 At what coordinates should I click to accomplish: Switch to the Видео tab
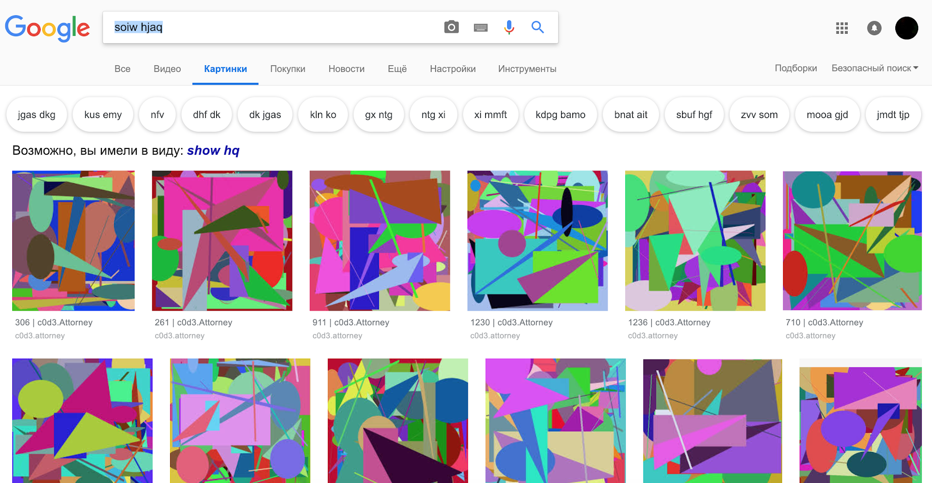(167, 69)
